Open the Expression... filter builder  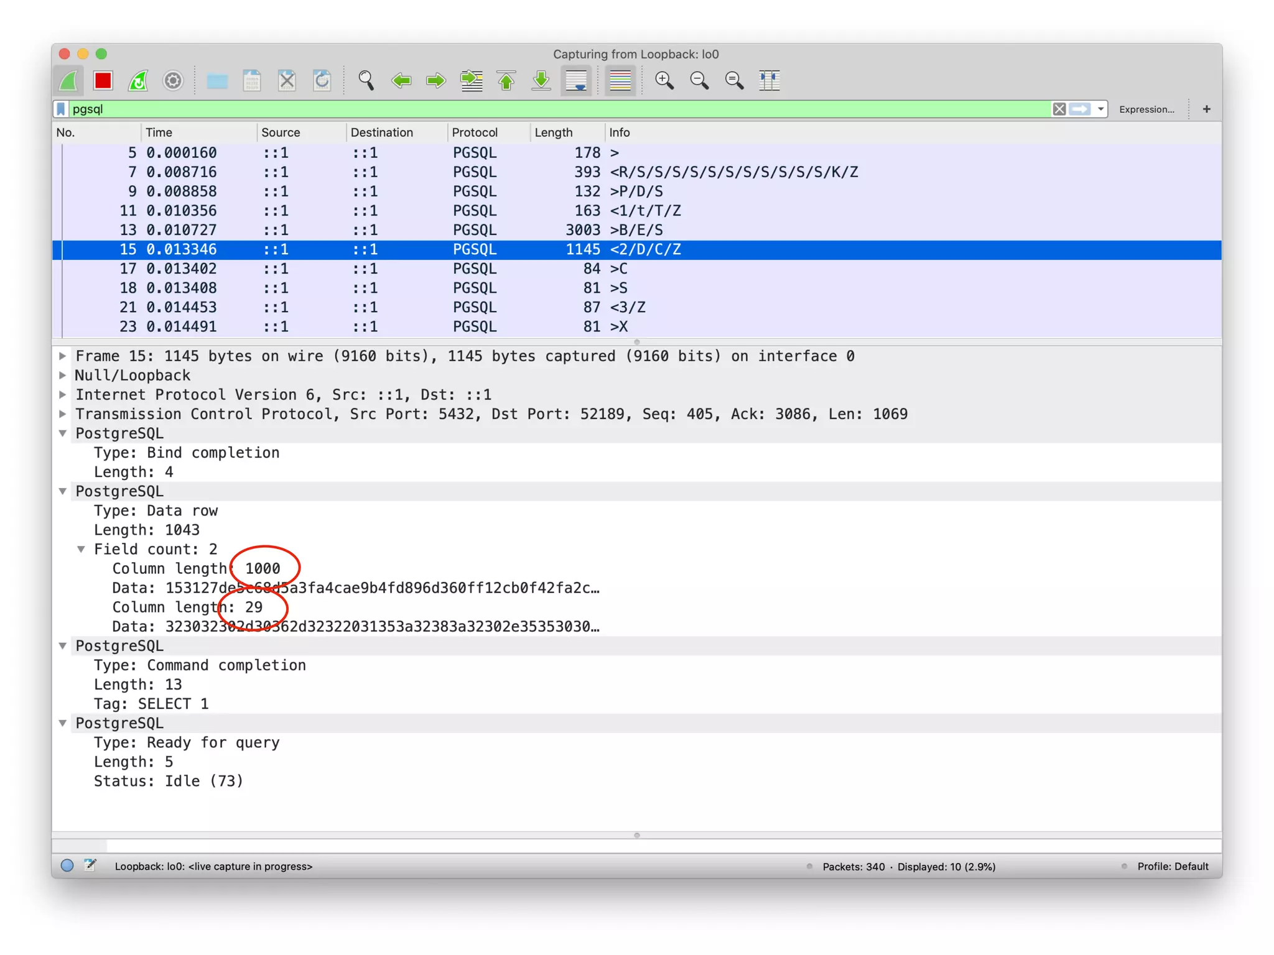click(1146, 109)
